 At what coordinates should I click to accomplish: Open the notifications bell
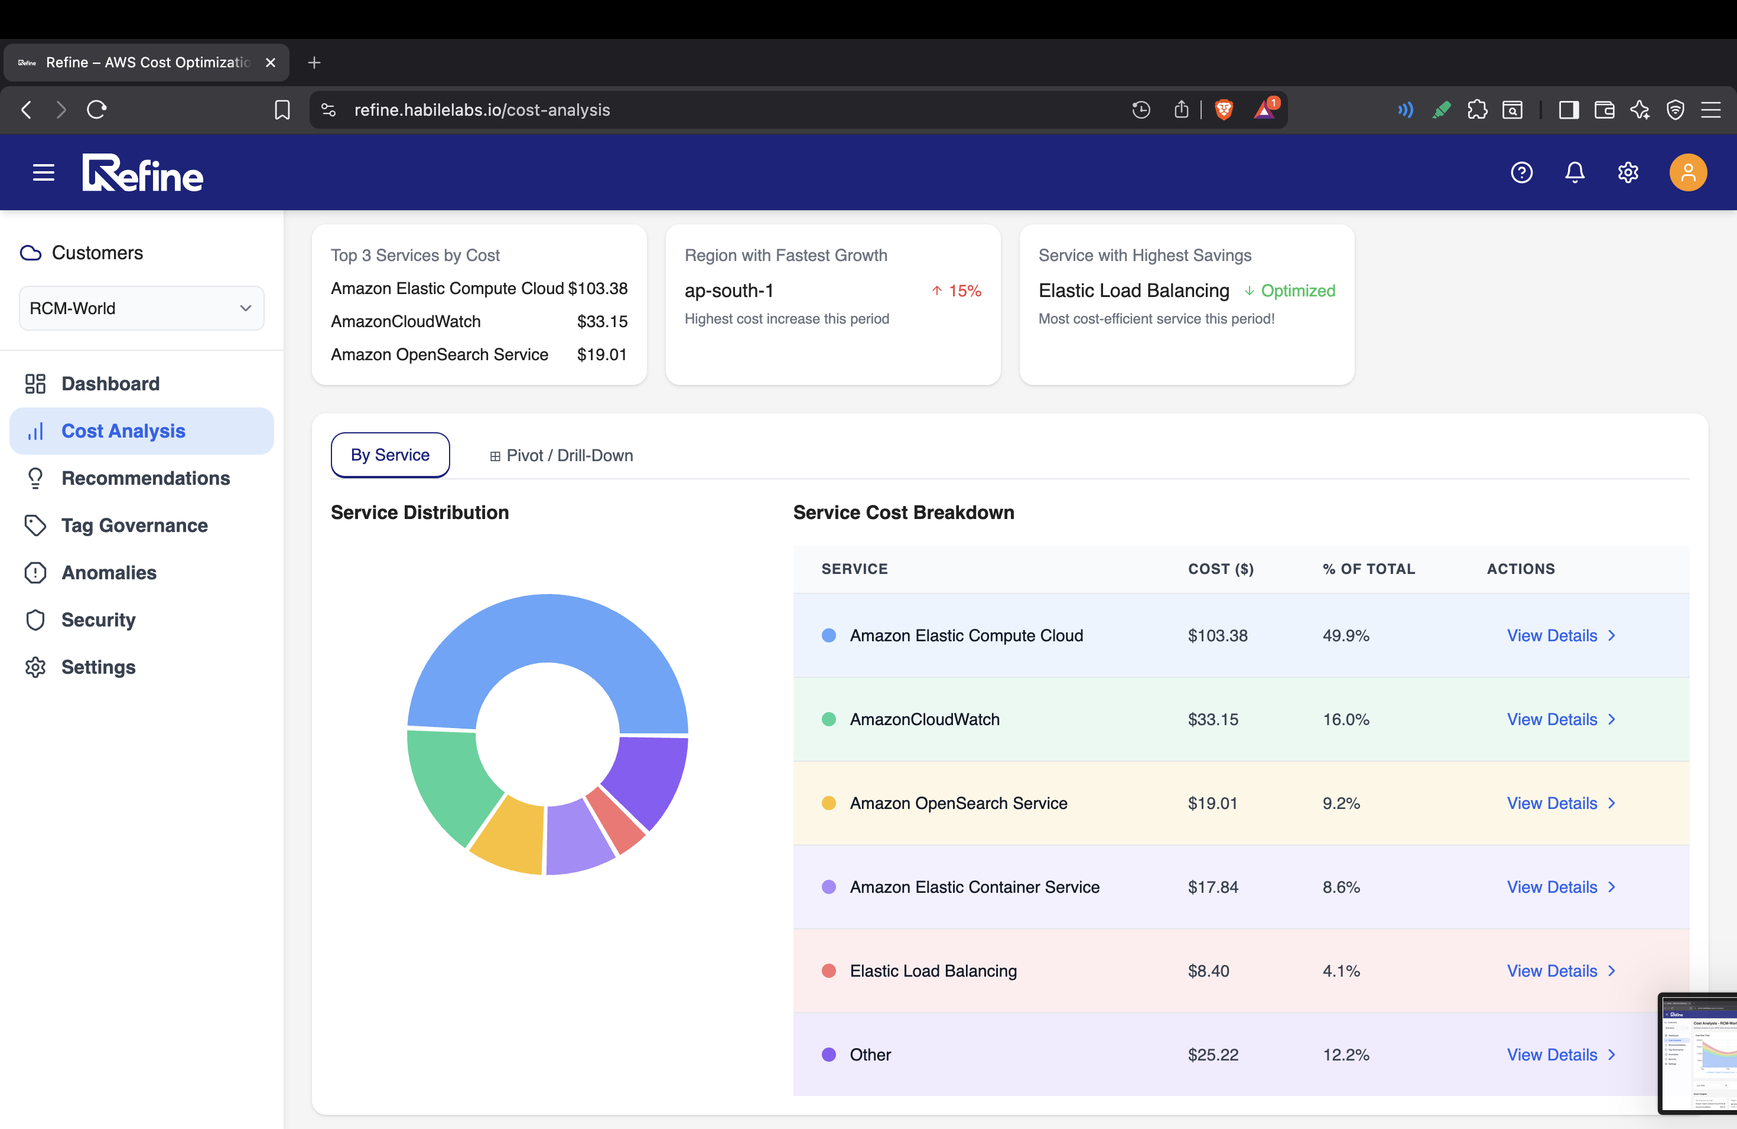pyautogui.click(x=1575, y=173)
